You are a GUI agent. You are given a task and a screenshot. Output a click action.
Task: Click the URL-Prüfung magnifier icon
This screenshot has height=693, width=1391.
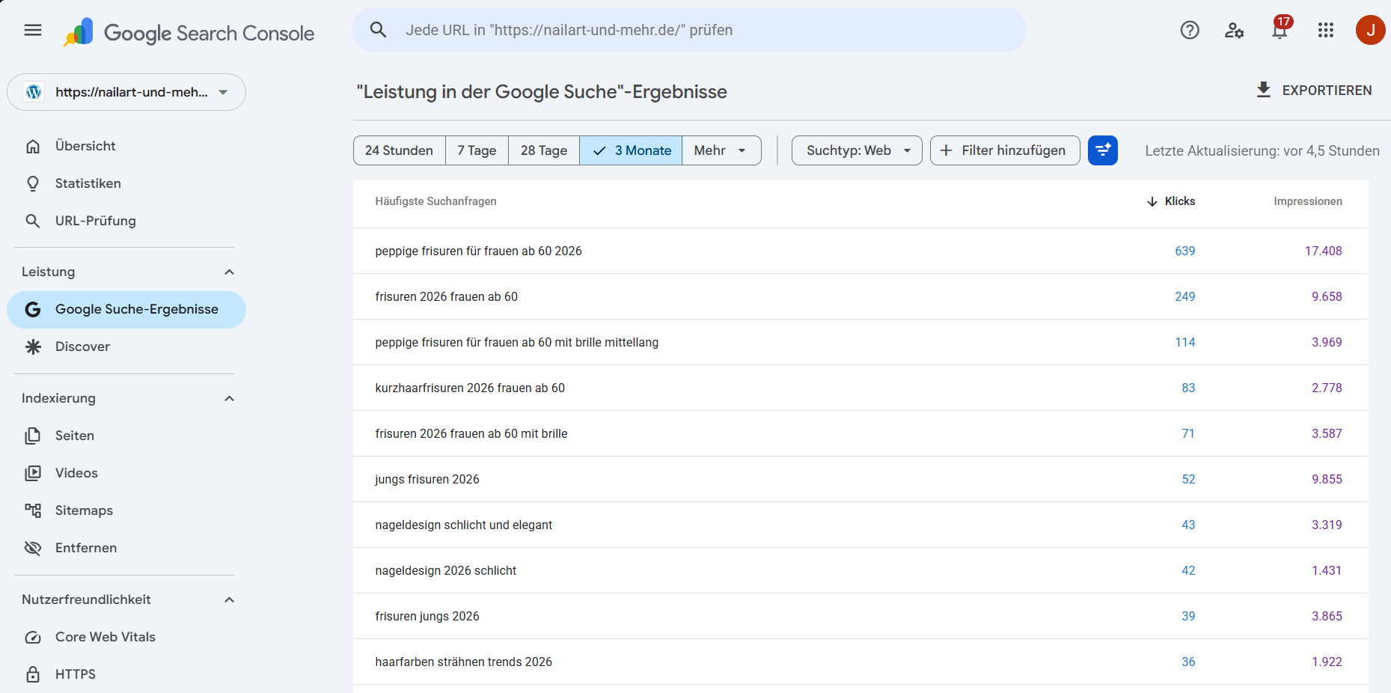pos(33,221)
